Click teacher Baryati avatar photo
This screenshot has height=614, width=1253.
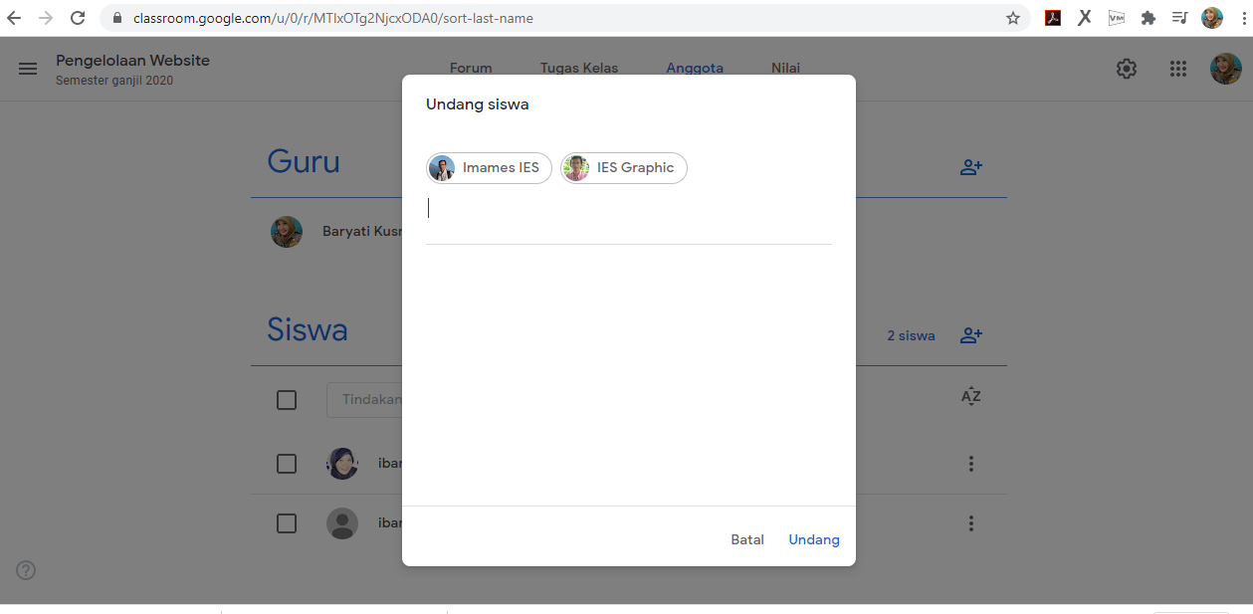point(287,232)
